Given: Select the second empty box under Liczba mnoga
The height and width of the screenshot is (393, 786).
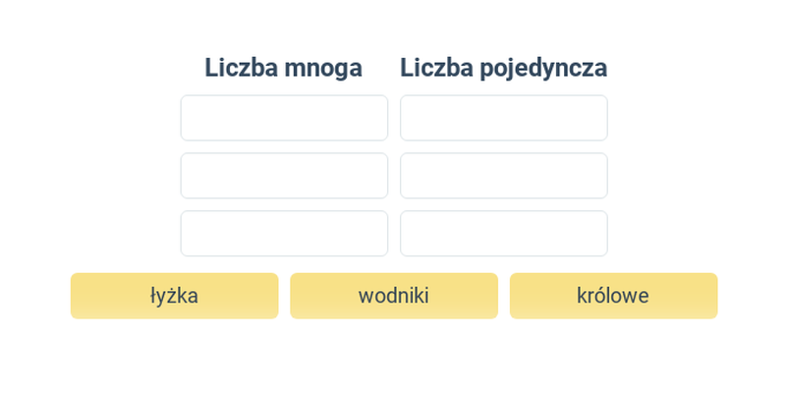Looking at the screenshot, I should coord(284,176).
